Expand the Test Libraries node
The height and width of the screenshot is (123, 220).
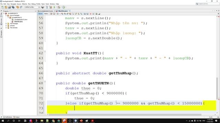click(6, 28)
